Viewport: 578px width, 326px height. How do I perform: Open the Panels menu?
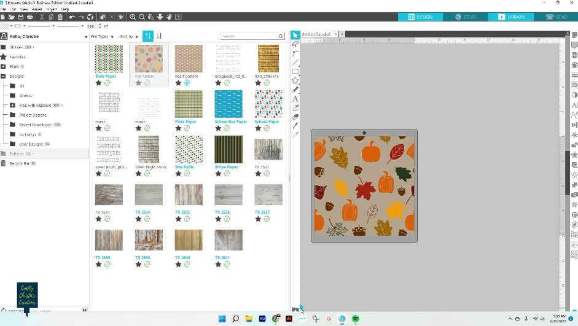coord(37,9)
